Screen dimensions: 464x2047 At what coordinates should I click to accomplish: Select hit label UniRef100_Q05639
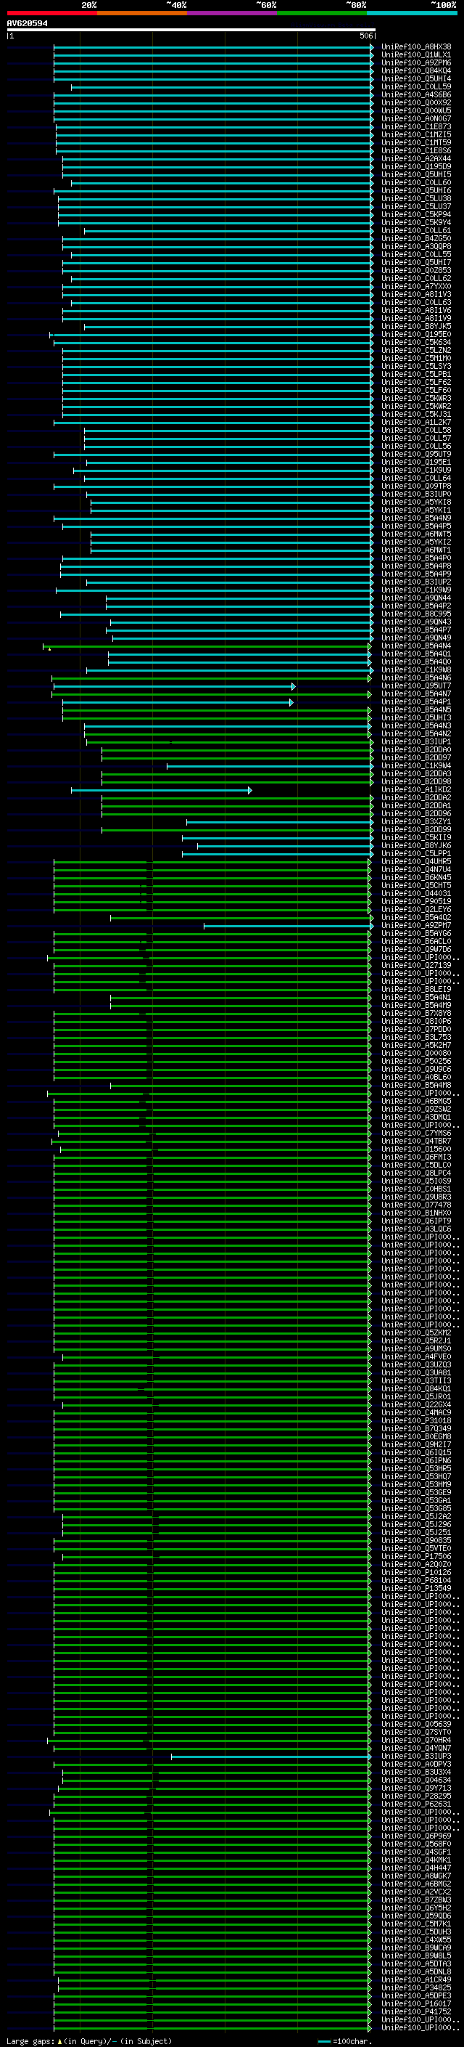416,1725
